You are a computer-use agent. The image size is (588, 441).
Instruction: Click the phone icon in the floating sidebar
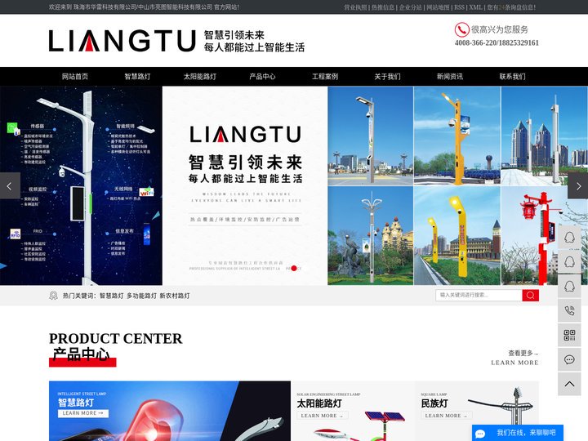pos(569,310)
